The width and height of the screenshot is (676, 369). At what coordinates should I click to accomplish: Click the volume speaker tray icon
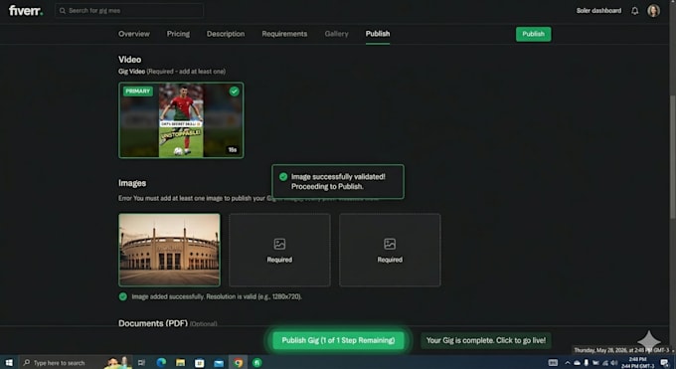[614, 363]
